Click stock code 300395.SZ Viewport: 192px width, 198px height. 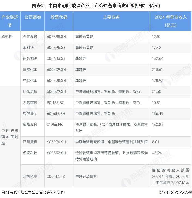[x=56, y=48]
